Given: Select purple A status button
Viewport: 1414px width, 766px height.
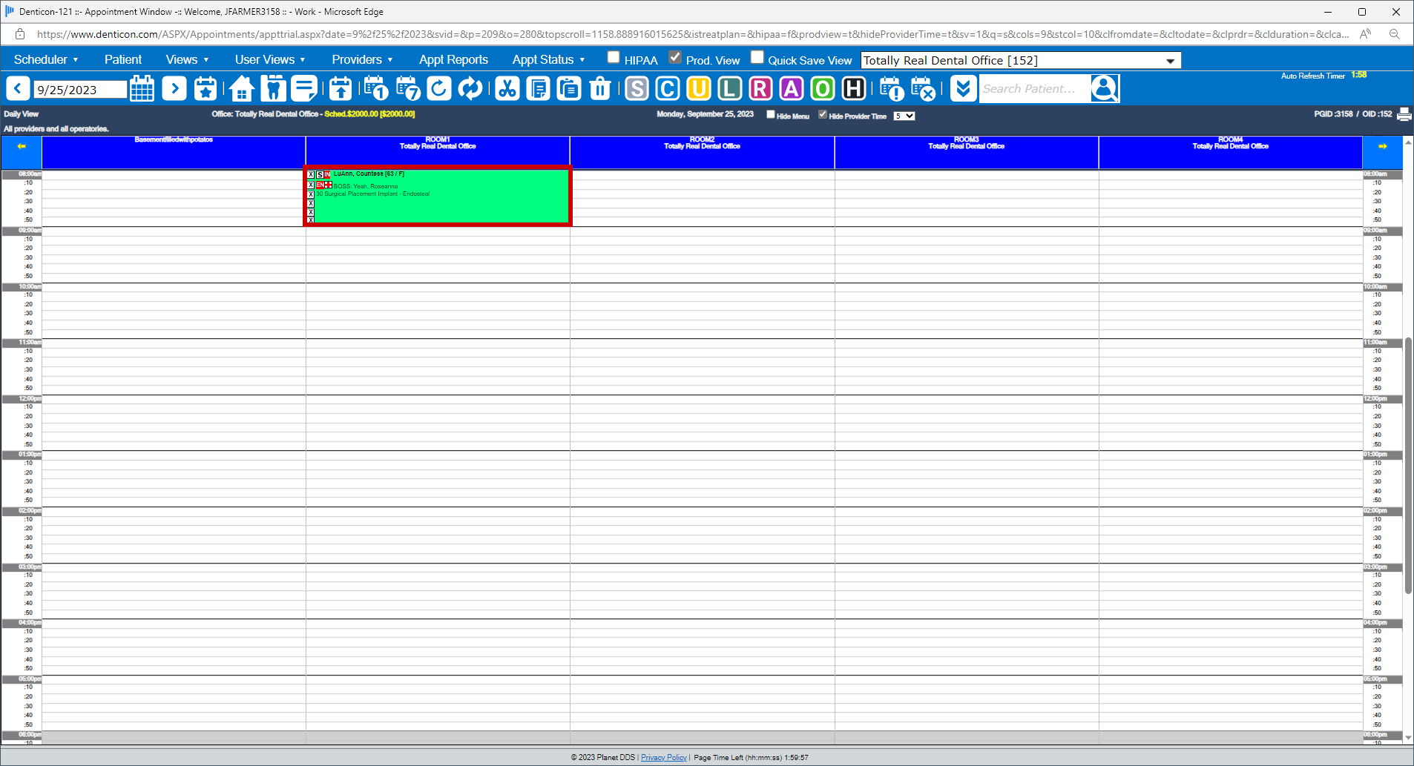Looking at the screenshot, I should click(x=792, y=89).
